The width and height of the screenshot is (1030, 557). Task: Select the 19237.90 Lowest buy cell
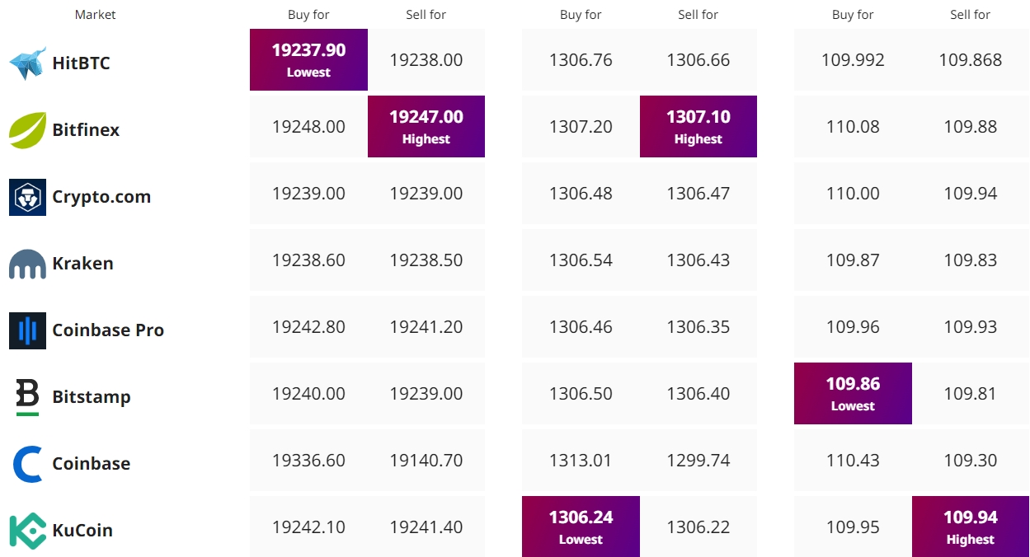[308, 60]
